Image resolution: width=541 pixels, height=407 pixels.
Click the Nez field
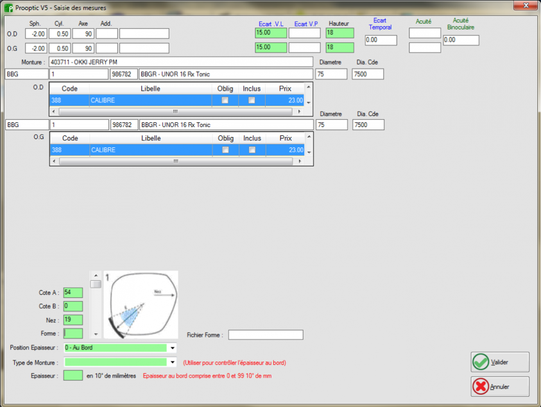(x=73, y=320)
